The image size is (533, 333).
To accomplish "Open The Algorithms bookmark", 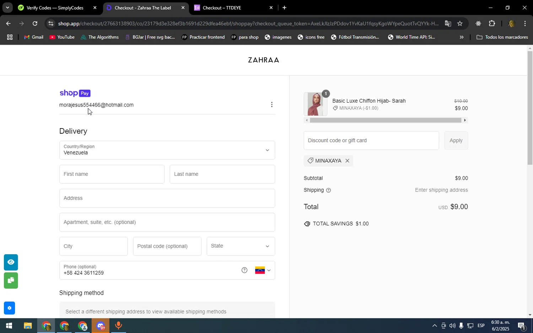I will [x=99, y=37].
